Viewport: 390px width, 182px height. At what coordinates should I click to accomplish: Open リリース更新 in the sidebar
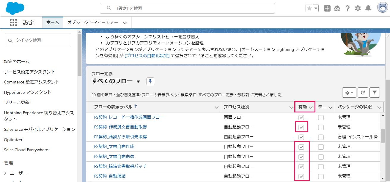(17, 102)
